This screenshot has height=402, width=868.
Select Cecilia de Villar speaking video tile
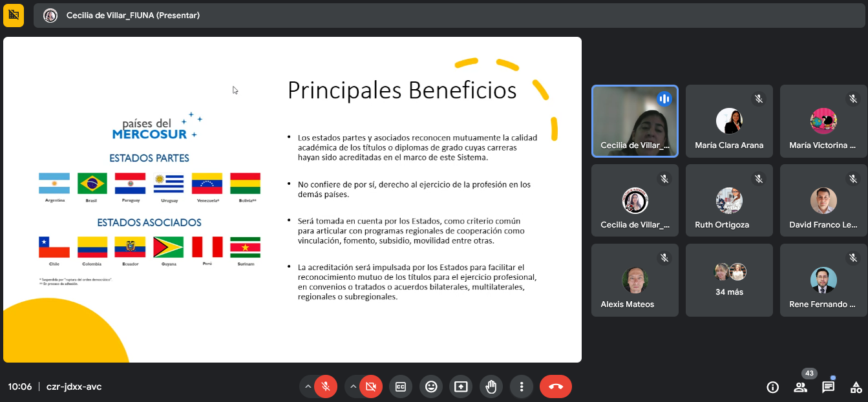click(x=635, y=122)
